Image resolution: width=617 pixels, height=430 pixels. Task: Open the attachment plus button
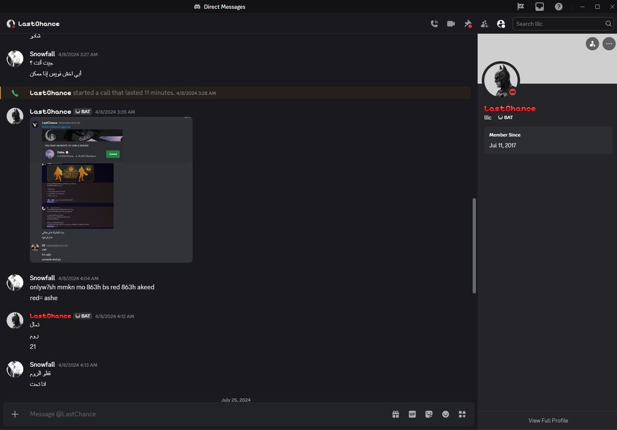pyautogui.click(x=15, y=414)
